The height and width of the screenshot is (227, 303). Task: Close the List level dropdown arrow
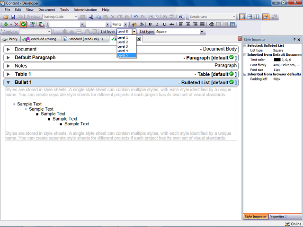(x=134, y=32)
